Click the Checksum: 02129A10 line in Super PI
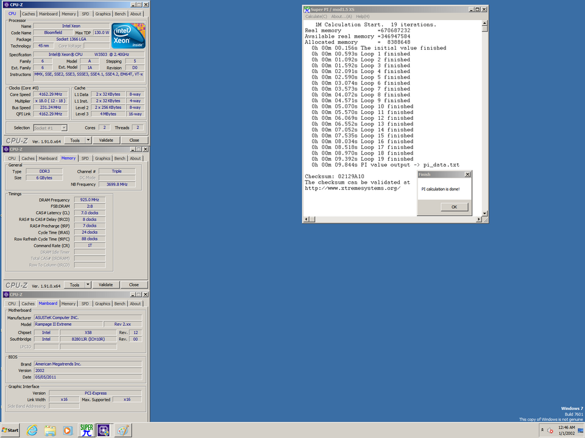 pos(335,176)
